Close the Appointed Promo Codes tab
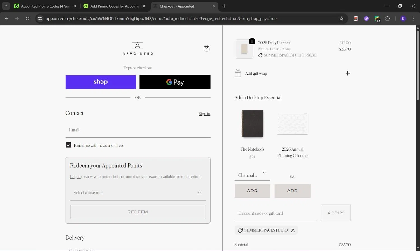This screenshot has width=420, height=251. [x=75, y=6]
